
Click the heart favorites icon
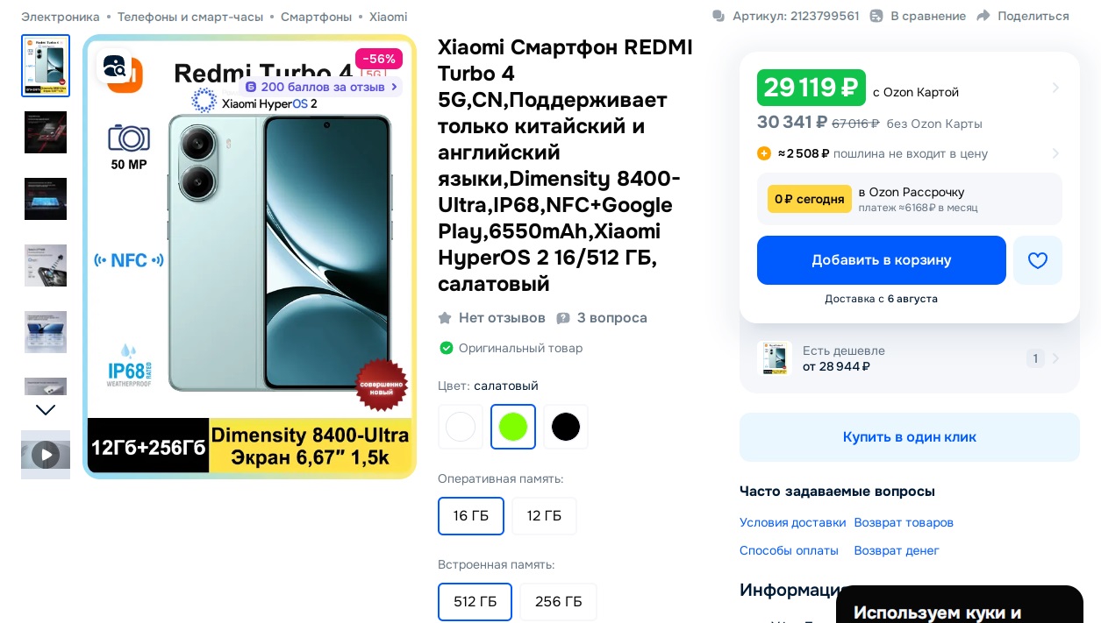point(1038,260)
